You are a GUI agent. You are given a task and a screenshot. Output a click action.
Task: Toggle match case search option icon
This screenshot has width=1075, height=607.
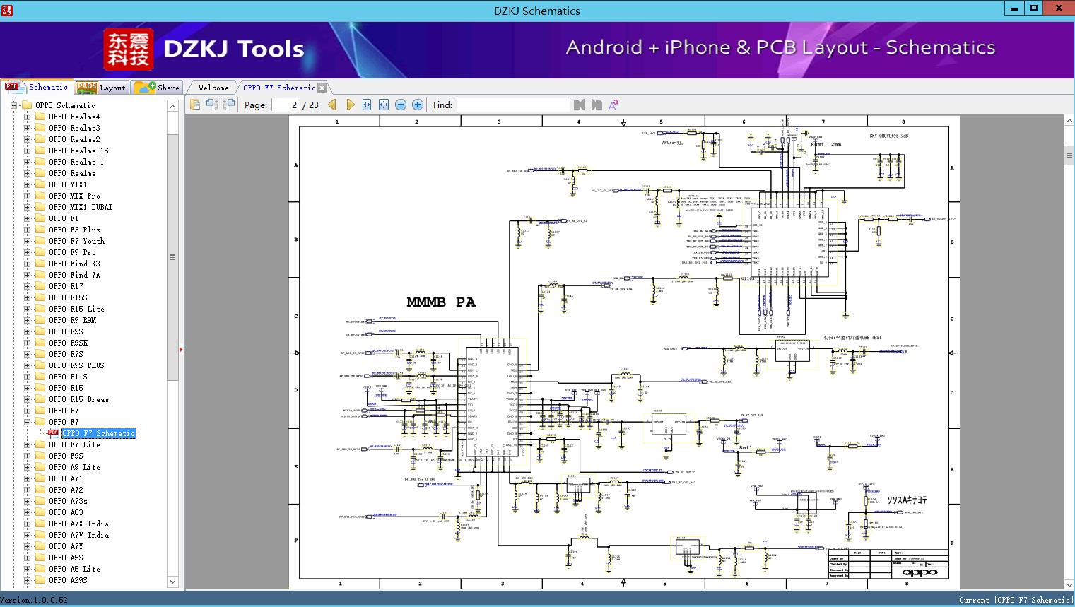613,105
